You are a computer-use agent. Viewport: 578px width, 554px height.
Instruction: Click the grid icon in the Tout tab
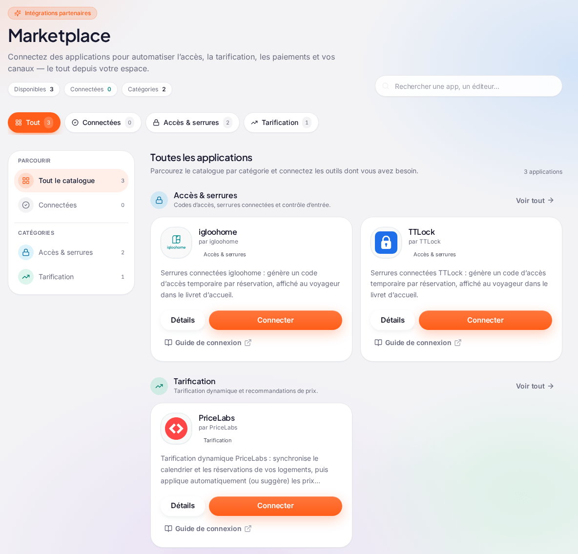19,123
